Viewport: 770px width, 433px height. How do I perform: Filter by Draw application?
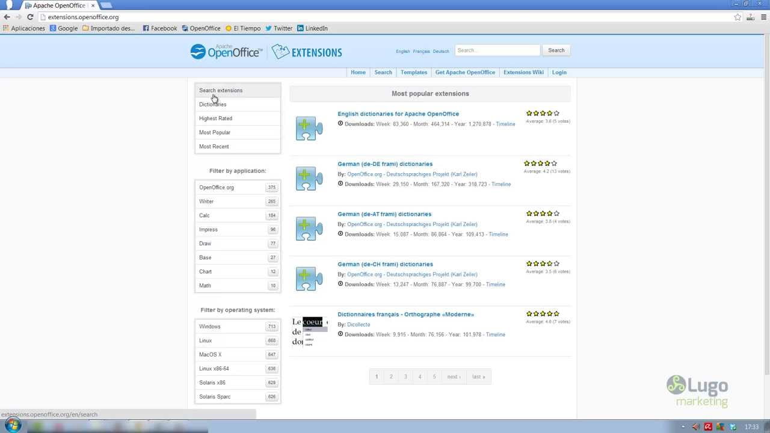coord(238,244)
